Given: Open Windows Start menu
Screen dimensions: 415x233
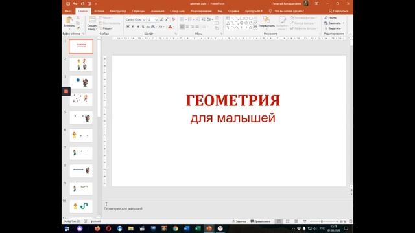Looking at the screenshot, I should pyautogui.click(x=67, y=228).
